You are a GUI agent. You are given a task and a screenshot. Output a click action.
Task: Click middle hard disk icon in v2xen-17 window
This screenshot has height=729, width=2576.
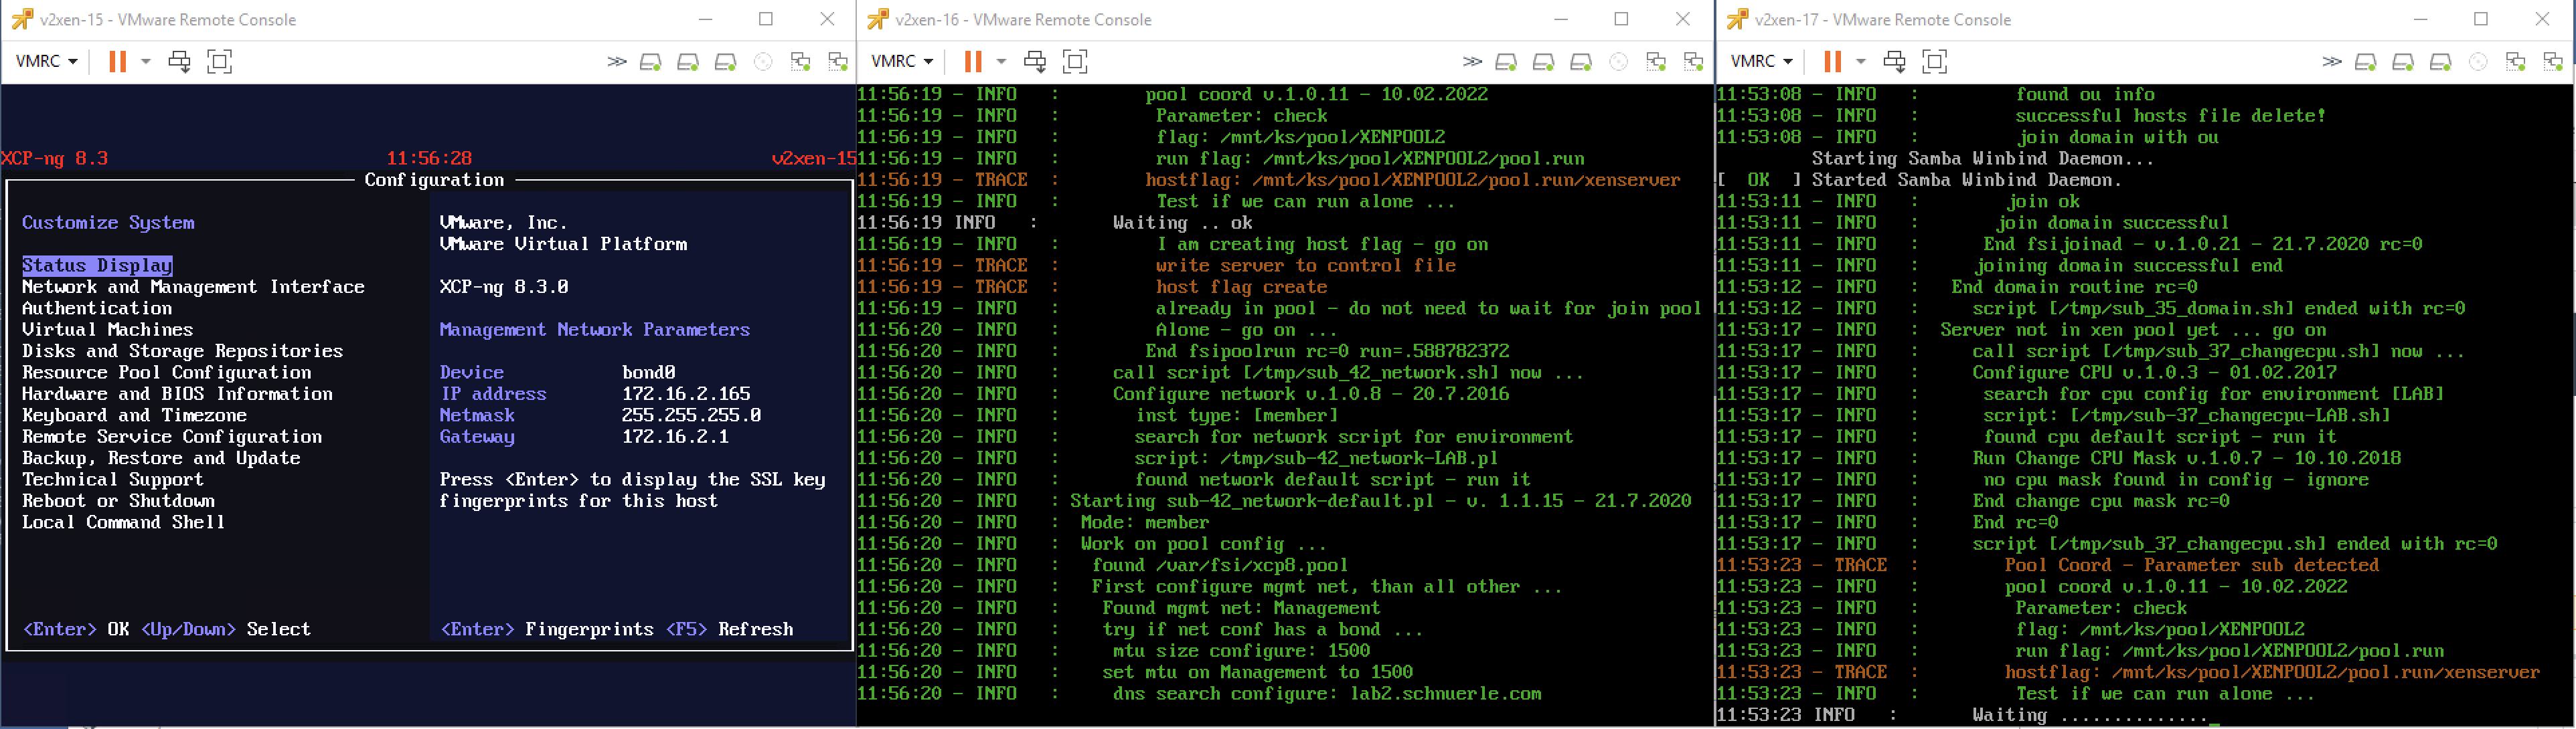[x=2403, y=62]
